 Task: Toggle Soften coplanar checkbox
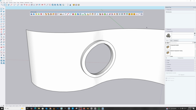click(x=166, y=80)
